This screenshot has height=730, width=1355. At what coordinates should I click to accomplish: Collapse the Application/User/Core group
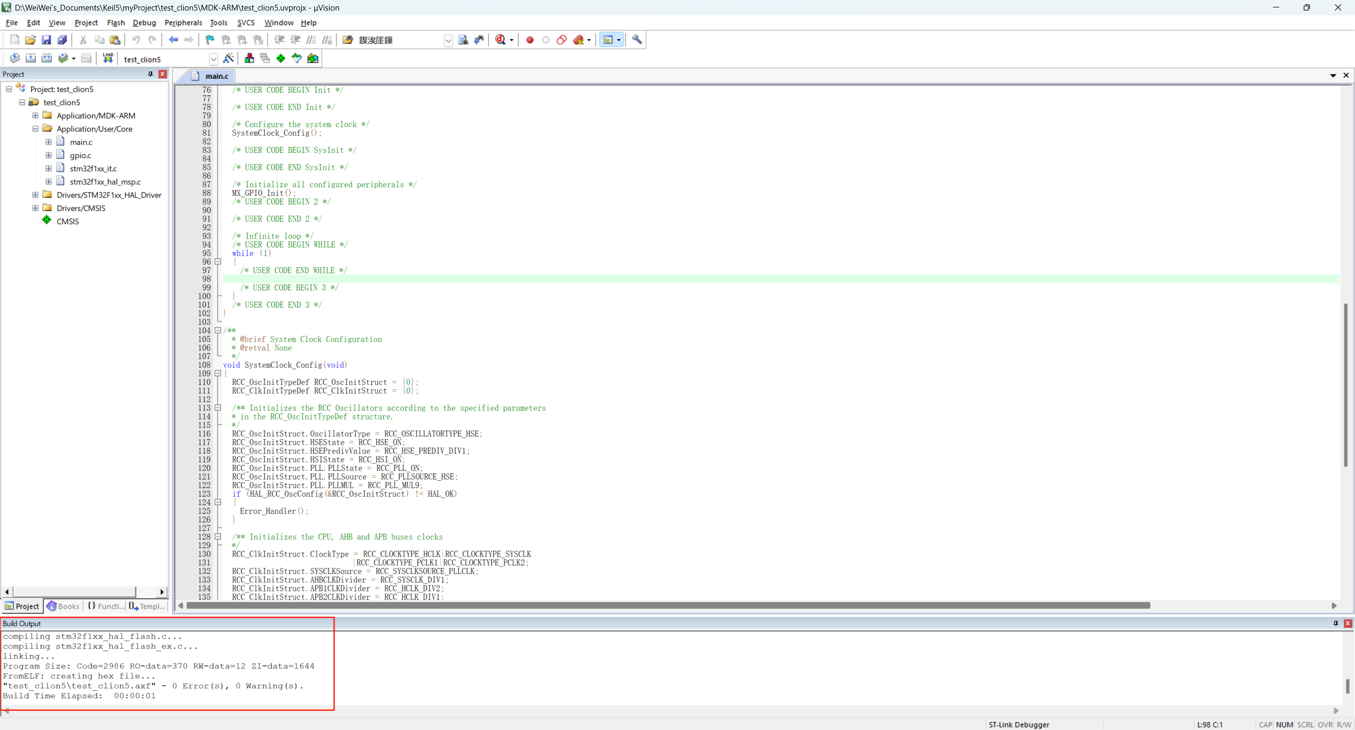[34, 129]
